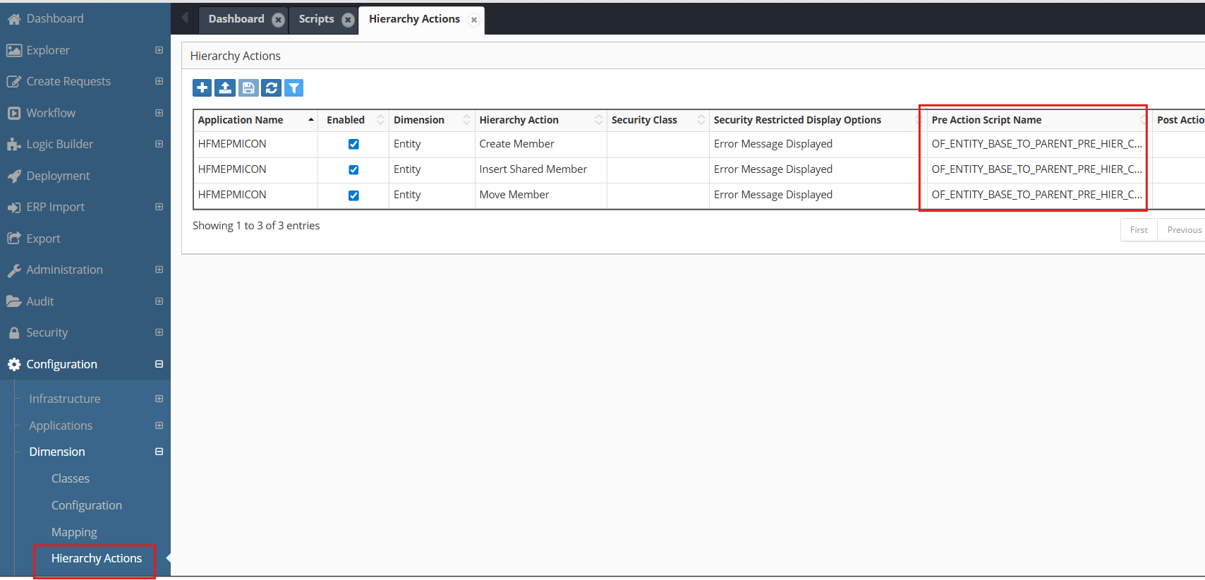
Task: Uncheck Enabled for Create Member row
Action: [x=353, y=144]
